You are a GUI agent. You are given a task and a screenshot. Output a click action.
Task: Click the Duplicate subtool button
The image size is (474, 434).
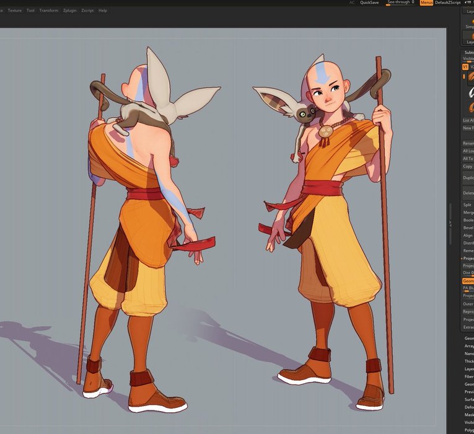pos(468,178)
